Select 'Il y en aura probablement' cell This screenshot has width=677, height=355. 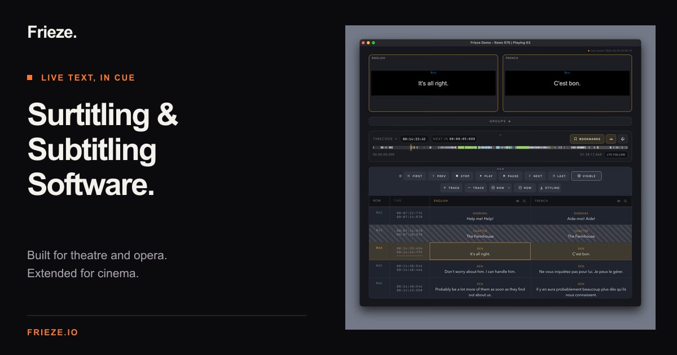click(x=581, y=288)
